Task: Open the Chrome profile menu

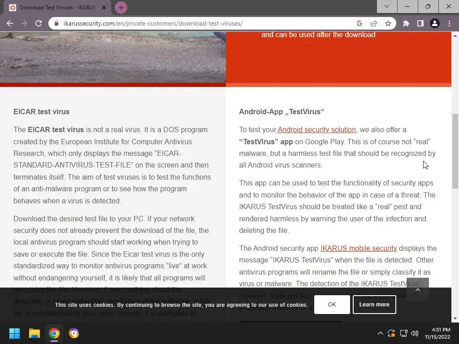Action: point(435,23)
